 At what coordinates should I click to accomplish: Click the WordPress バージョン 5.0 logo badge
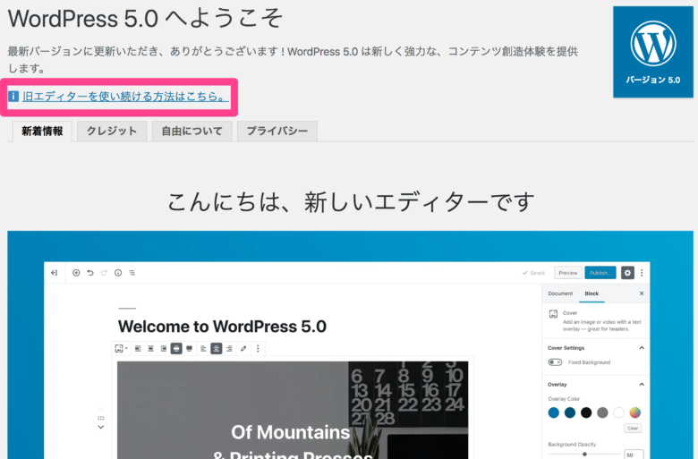[653, 52]
